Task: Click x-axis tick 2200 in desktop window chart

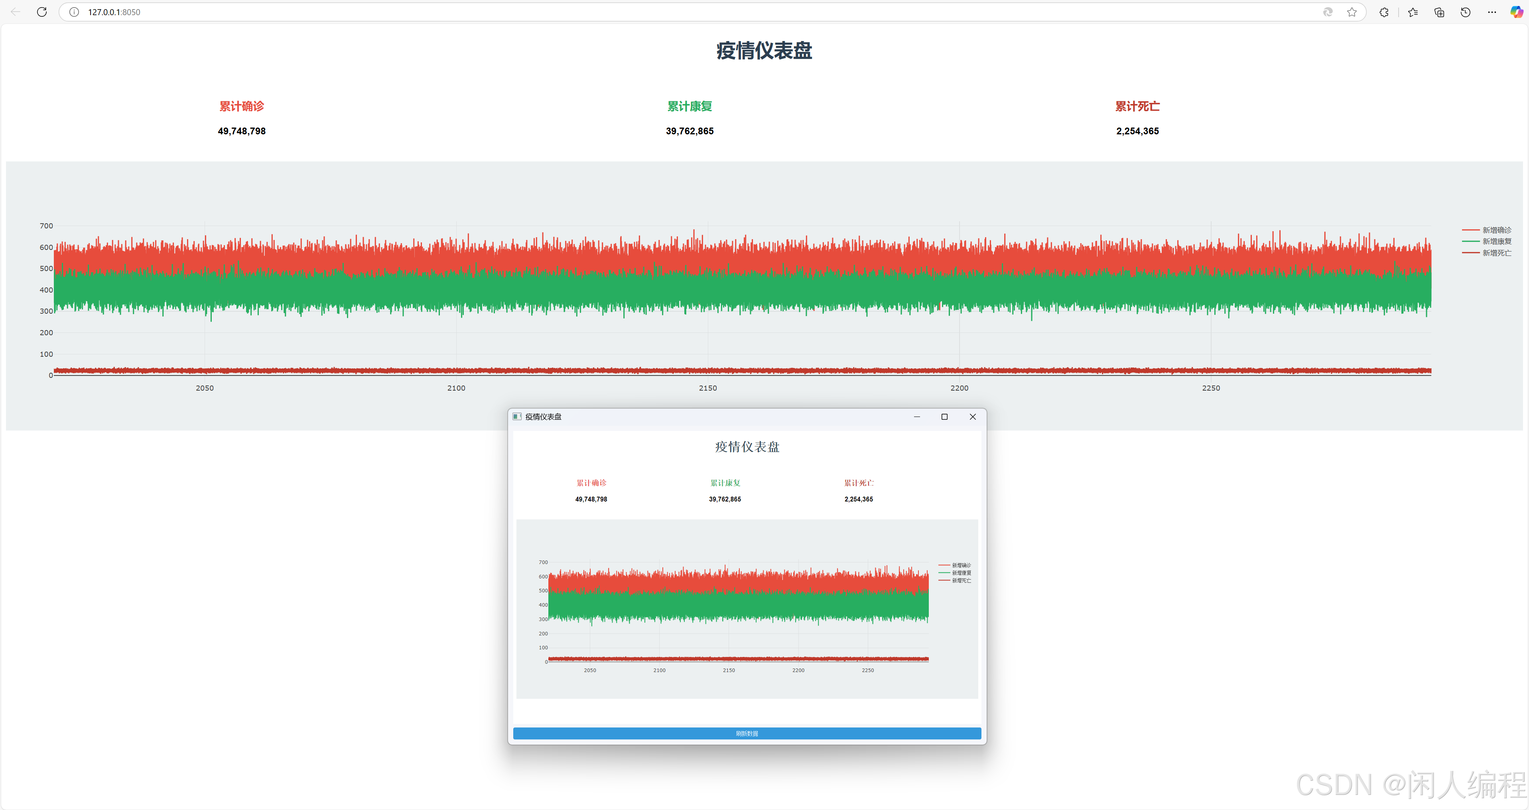Action: coord(798,670)
